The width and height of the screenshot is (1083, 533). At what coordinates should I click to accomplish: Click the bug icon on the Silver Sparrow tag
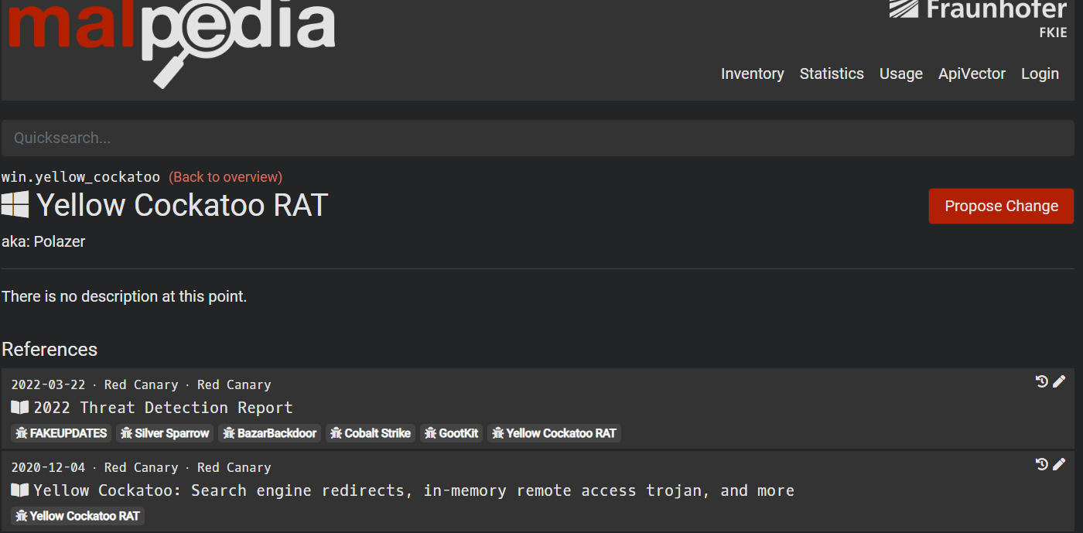(127, 433)
